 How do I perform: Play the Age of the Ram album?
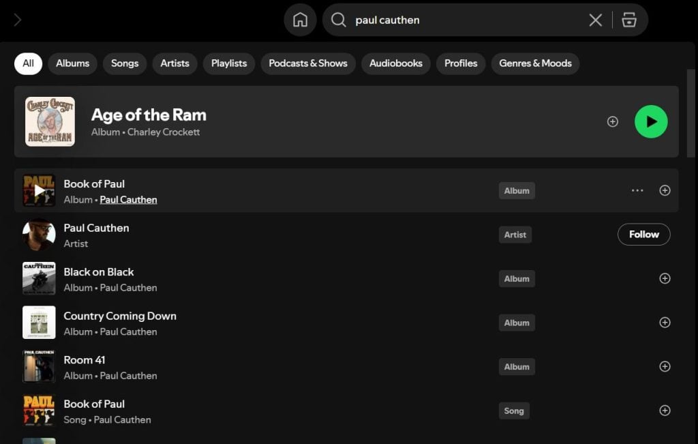click(651, 121)
